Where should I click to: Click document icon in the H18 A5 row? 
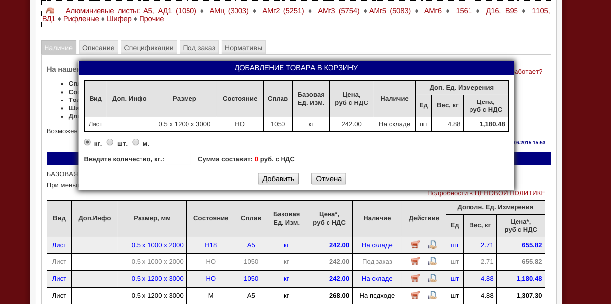point(432,245)
